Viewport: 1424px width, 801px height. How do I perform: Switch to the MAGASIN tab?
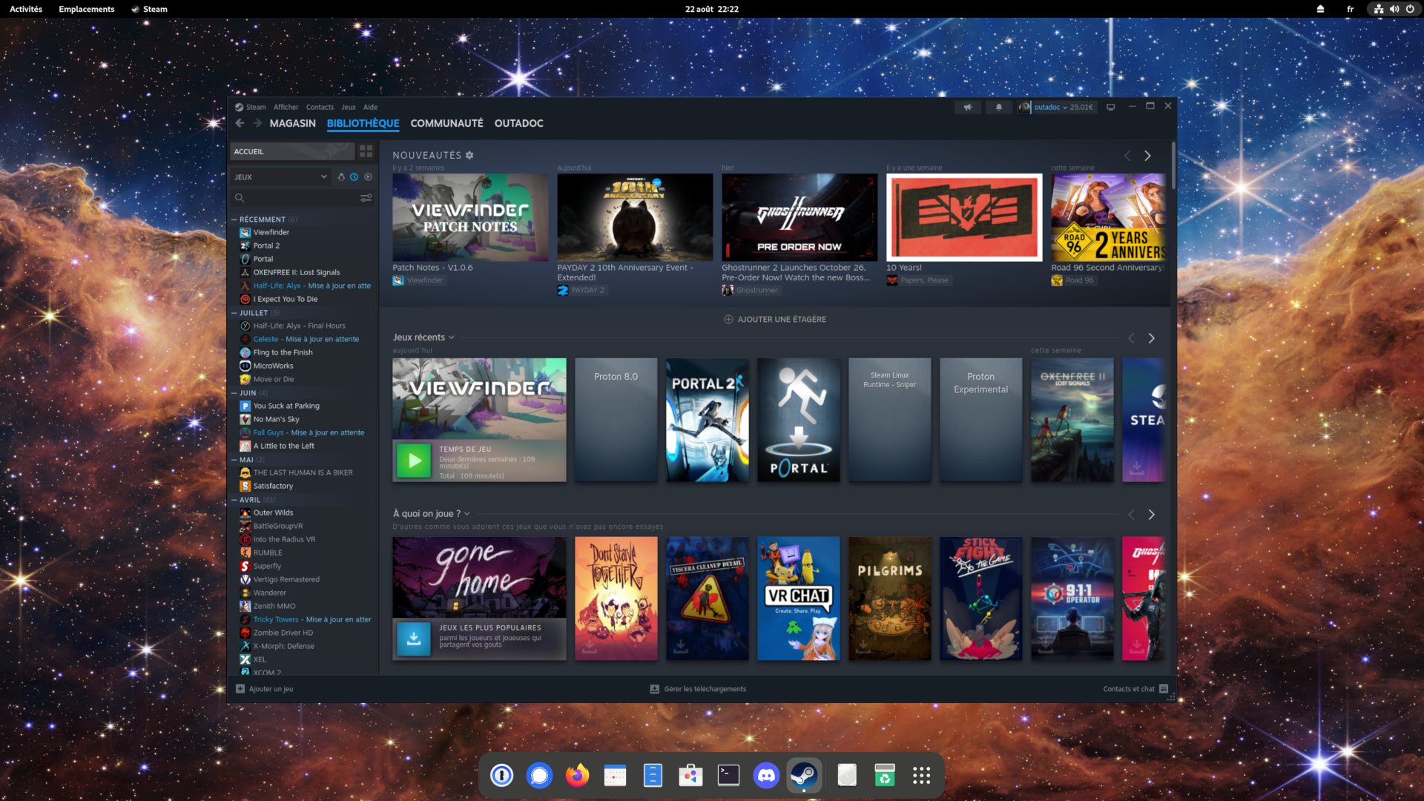click(292, 123)
